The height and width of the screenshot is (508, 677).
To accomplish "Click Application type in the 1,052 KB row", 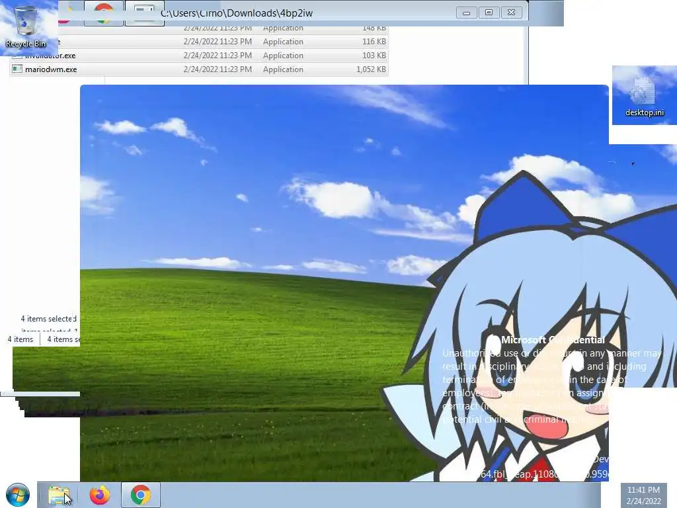I will click(283, 69).
